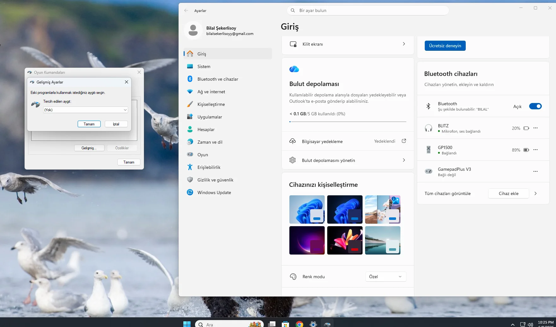Click the account email bilalsekerlisoyy@gmail.com
The image size is (556, 327).
coord(230,34)
